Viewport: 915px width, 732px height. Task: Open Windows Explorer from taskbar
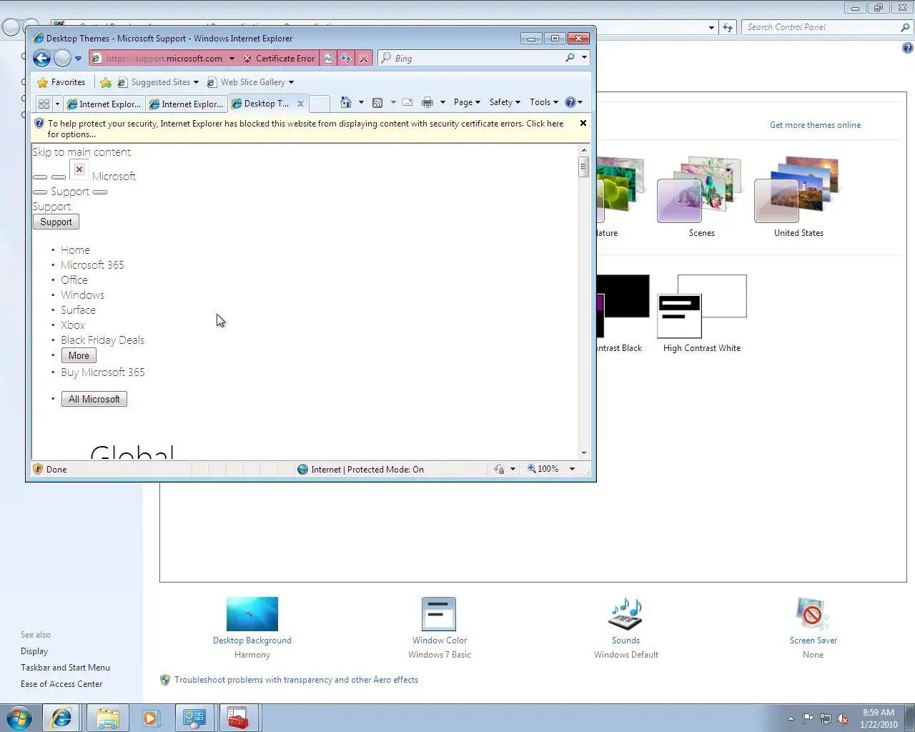pos(107,718)
